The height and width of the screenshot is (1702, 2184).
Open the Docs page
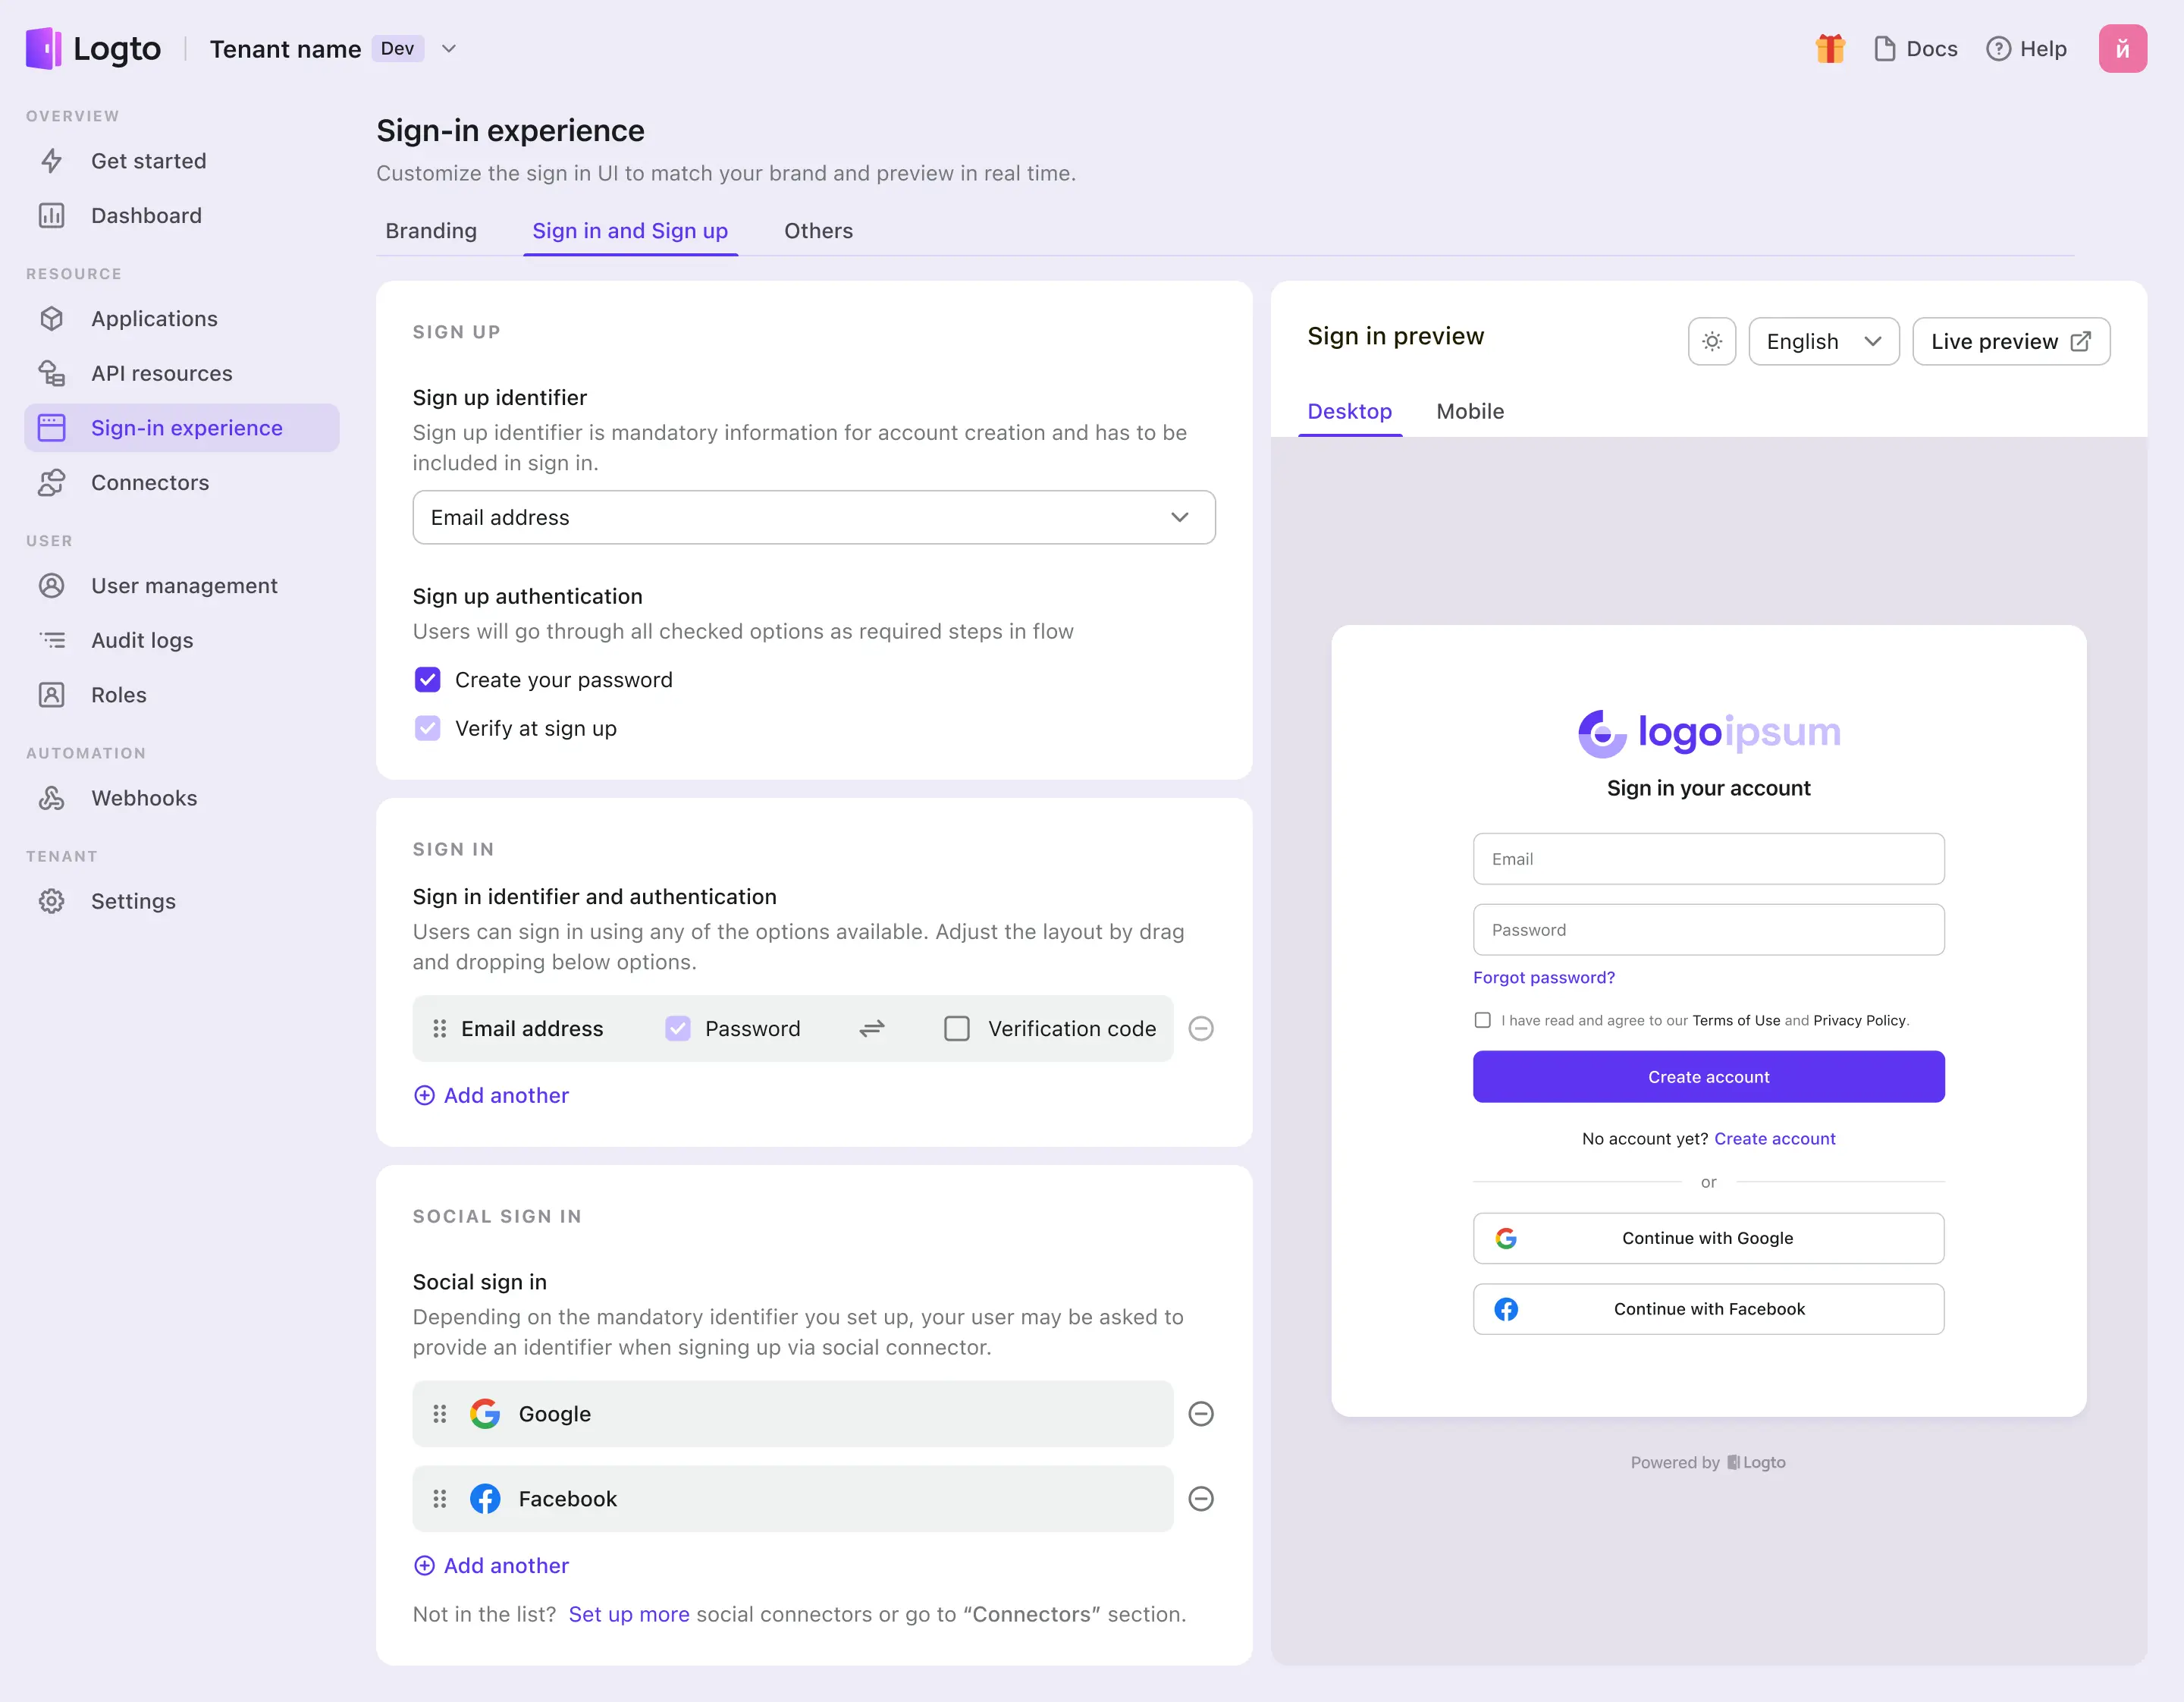click(1915, 48)
